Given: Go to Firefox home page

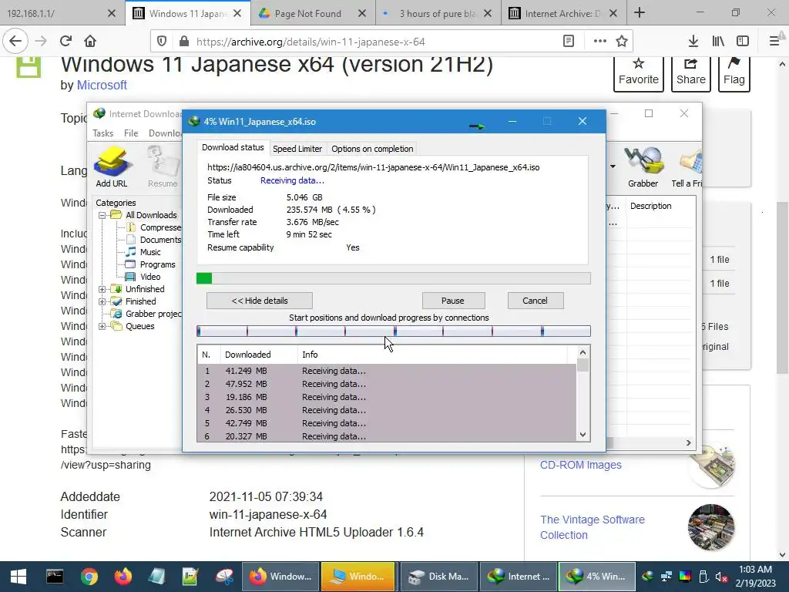Looking at the screenshot, I should click(x=90, y=42).
